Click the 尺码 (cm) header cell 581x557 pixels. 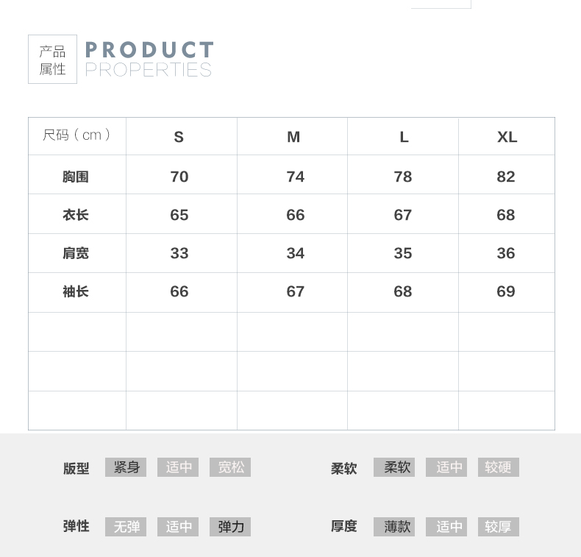(77, 135)
